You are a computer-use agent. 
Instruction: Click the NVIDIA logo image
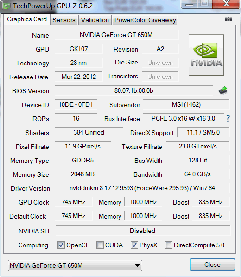[206, 55]
